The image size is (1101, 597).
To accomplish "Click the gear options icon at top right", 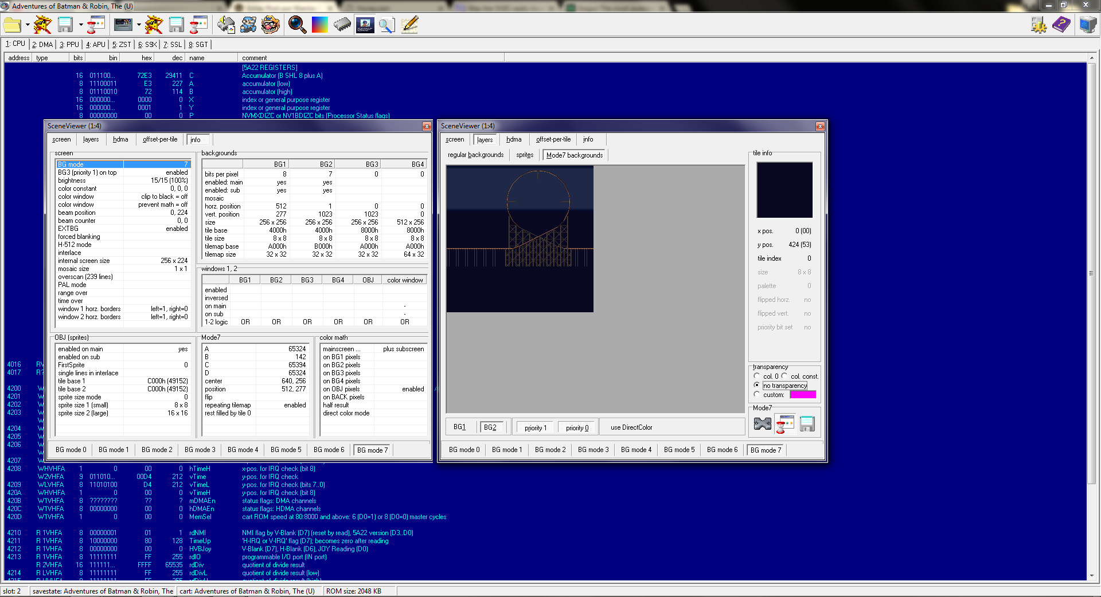I will [x=1038, y=25].
